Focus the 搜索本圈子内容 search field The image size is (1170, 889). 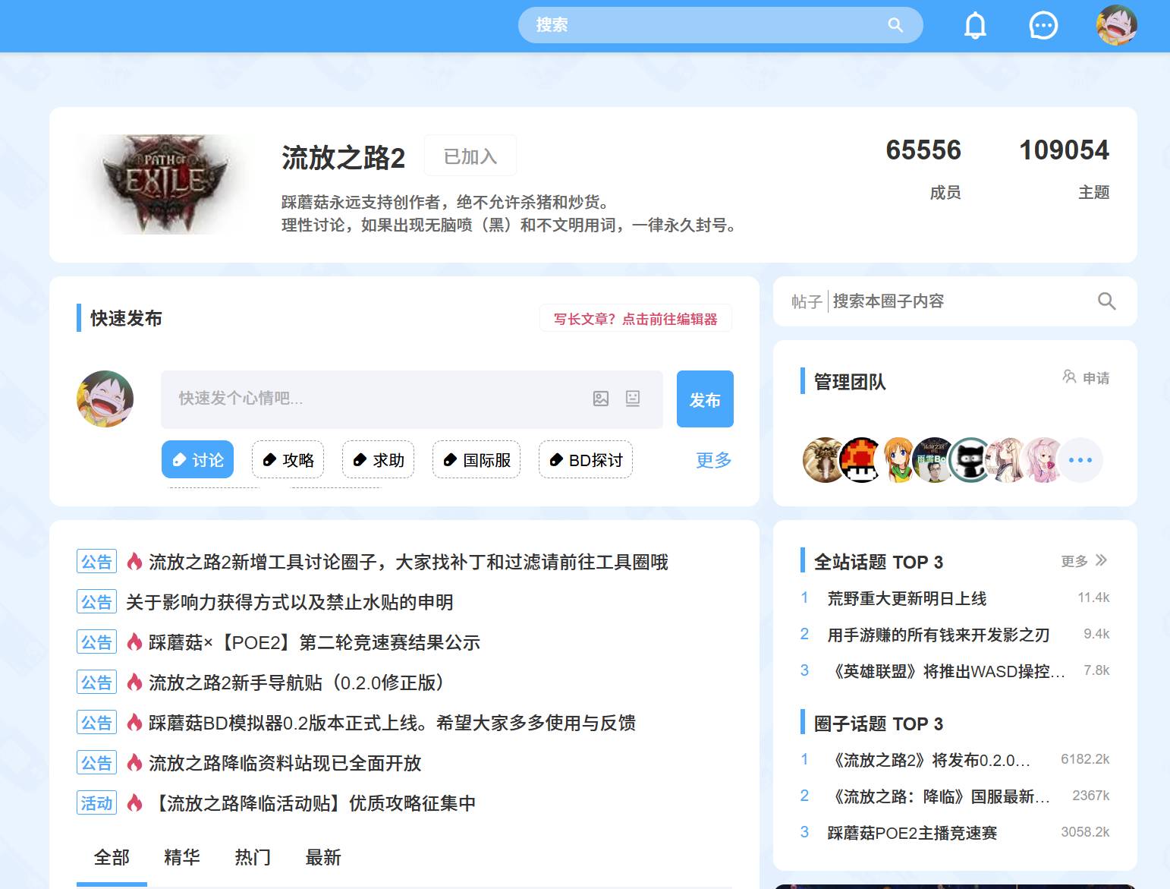click(x=961, y=301)
